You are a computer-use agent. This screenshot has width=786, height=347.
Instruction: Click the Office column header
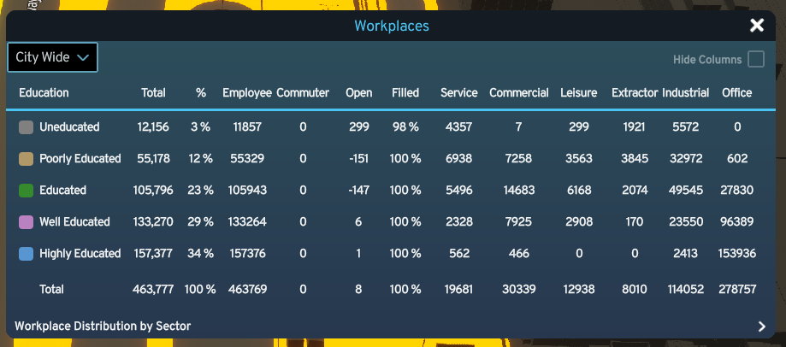[x=737, y=92]
